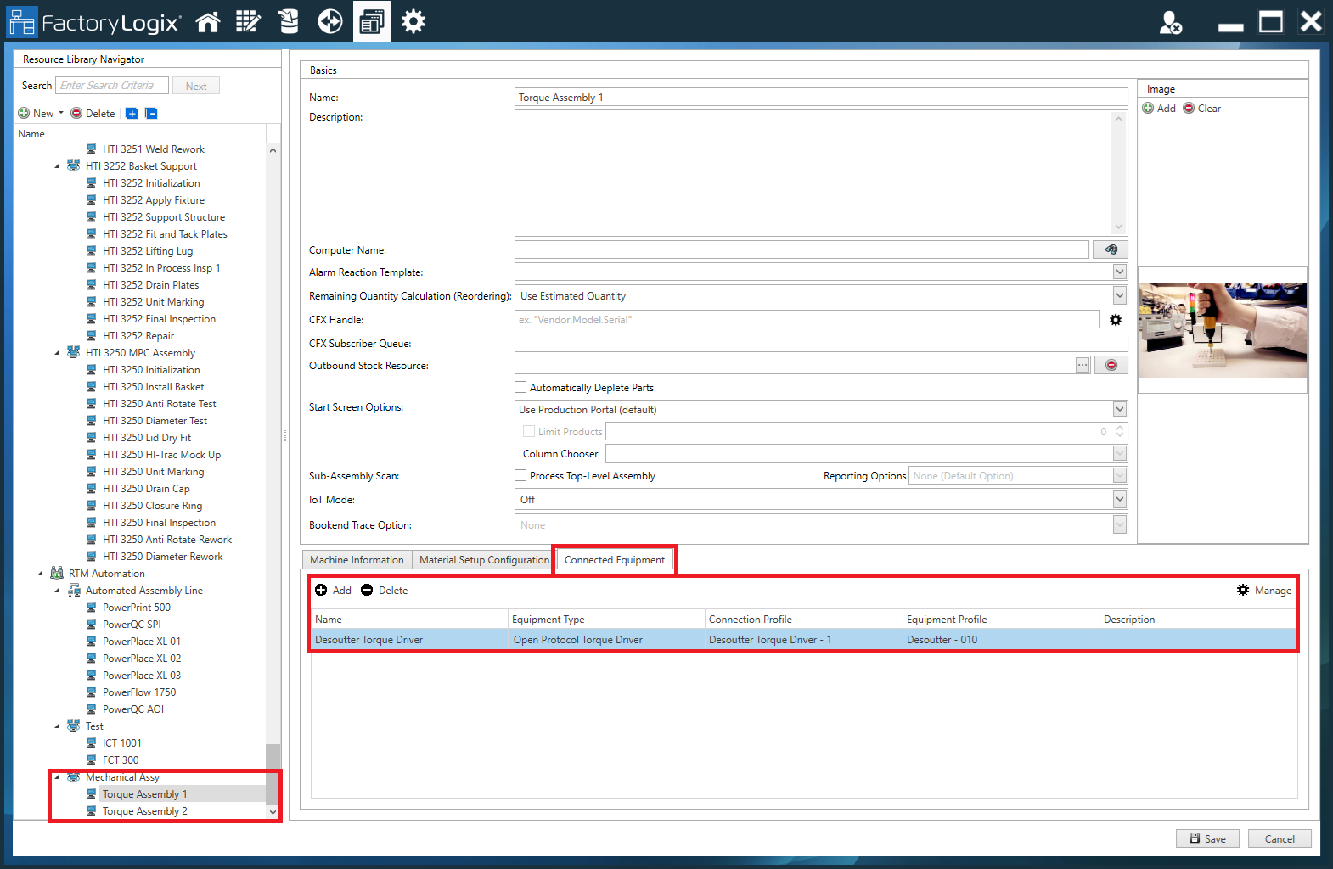Click the Search criteria input field
The image size is (1333, 869).
[x=111, y=86]
